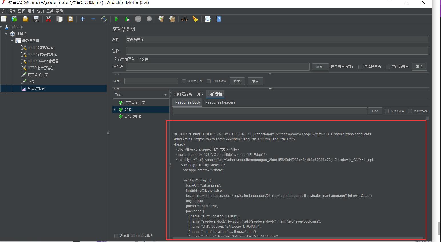
Task: Click Start no pauses icon
Action: coord(127,19)
